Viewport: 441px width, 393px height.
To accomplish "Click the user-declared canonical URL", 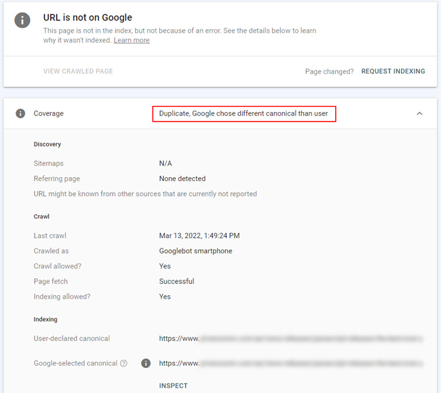I will coord(292,338).
